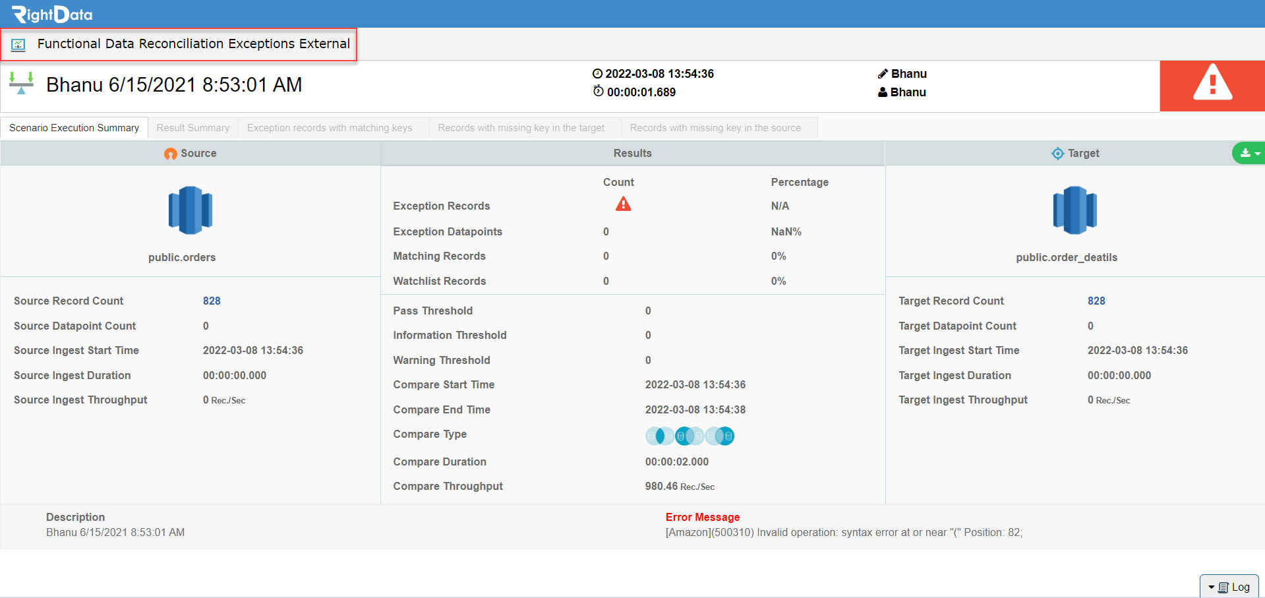Click the Functional Data Reconciliation Exceptions External title
1265x598 pixels.
click(194, 44)
